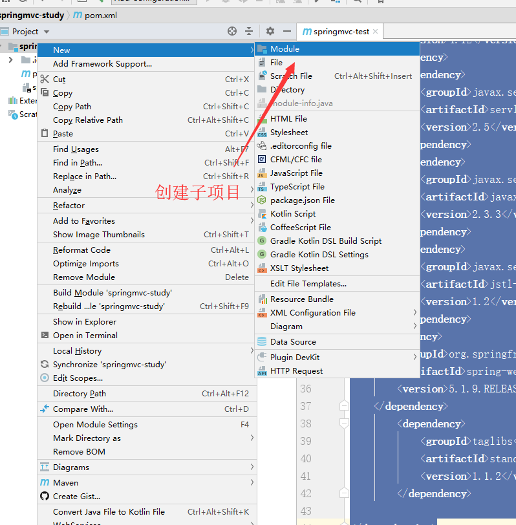Click the Maven menu icon

45,482
